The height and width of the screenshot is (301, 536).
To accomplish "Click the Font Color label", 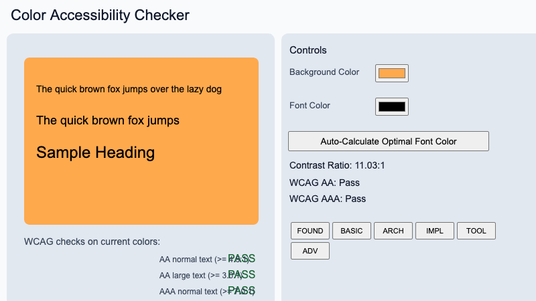I will pos(310,106).
